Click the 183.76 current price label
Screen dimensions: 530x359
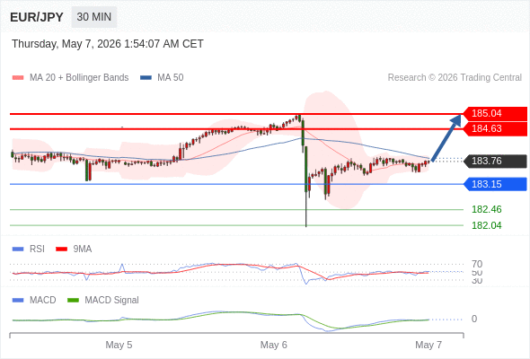[x=495, y=161]
